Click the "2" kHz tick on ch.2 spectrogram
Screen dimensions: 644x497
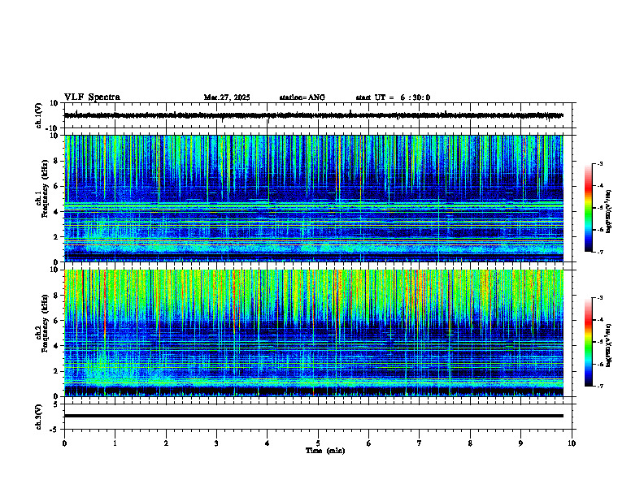(56, 371)
